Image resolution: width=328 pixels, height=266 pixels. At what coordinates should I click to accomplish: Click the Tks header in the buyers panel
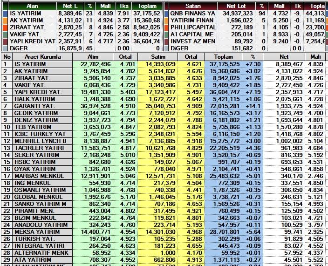[123, 6]
